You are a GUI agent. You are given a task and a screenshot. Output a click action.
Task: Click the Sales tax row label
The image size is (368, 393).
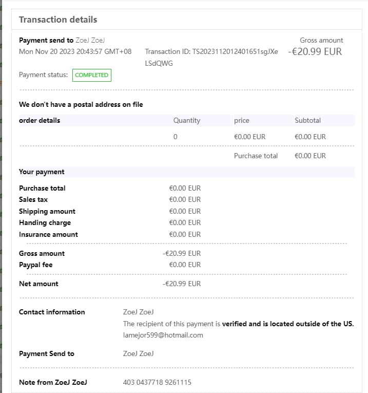click(x=33, y=199)
